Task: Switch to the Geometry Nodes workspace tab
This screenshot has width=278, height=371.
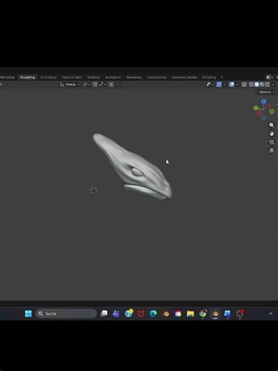Action: point(184,77)
